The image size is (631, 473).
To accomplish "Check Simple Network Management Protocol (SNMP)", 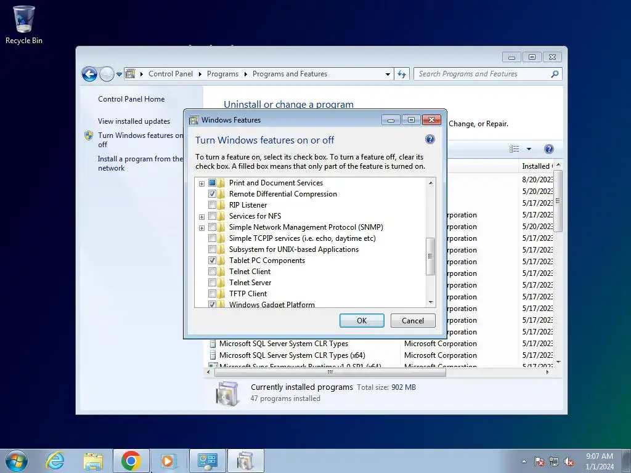I will tap(212, 227).
